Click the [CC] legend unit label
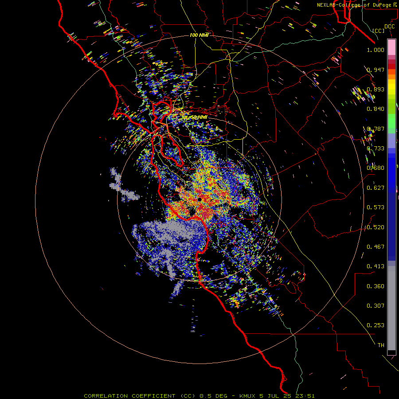Viewport: 399px width, 399px height. coord(379,31)
